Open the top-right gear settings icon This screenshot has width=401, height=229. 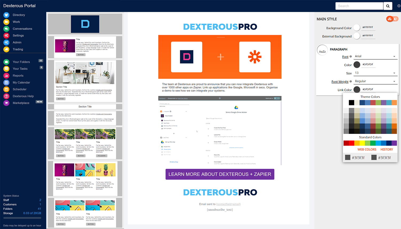399,6
